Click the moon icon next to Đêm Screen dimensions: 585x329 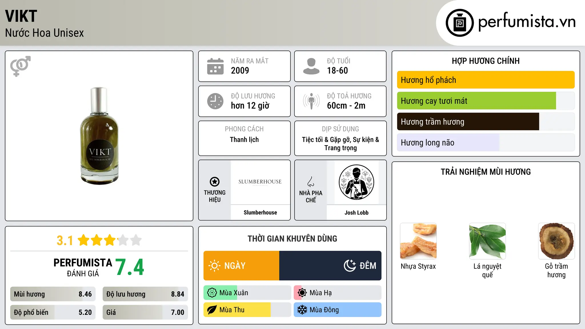coord(350,266)
